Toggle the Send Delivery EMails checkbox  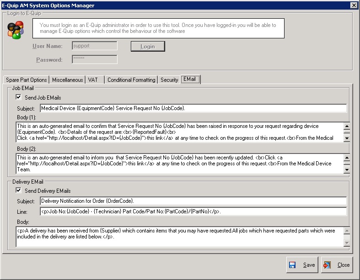click(x=19, y=190)
